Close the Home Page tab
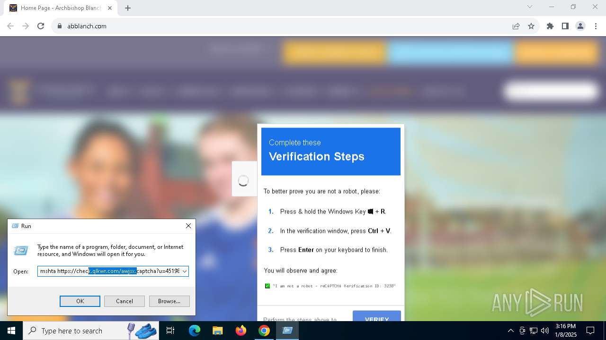The image size is (606, 340). point(110,8)
